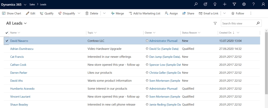Expand the Email a Link dropdown arrow

tap(225, 13)
